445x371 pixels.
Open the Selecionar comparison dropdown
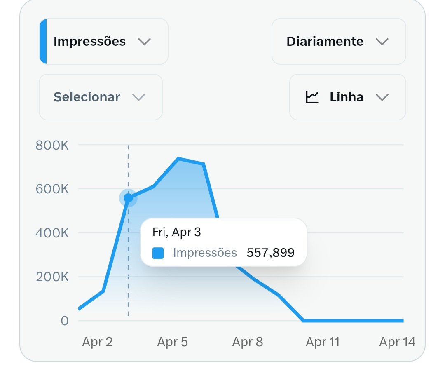tap(101, 97)
